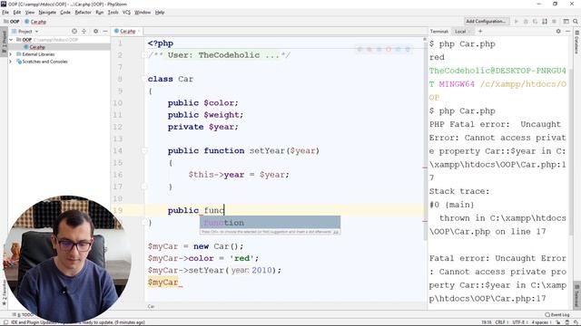Image resolution: width=581 pixels, height=326 pixels.
Task: Click the layout window icon beside search
Action: click(x=566, y=22)
